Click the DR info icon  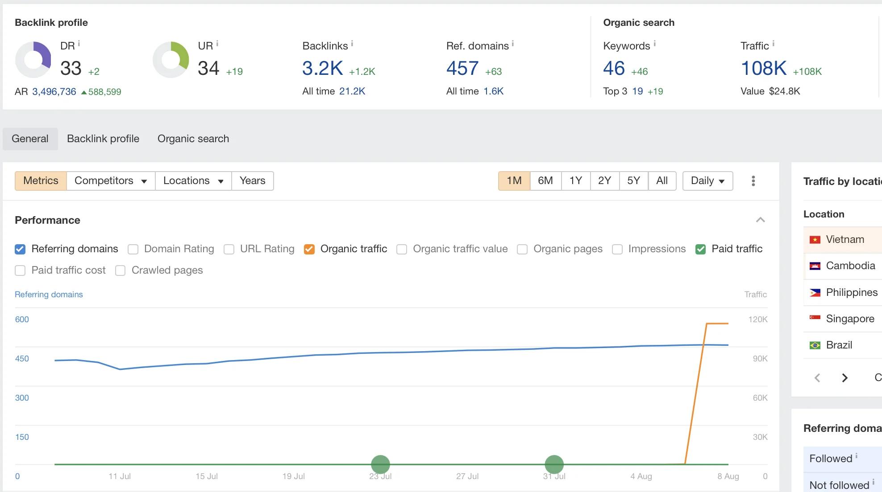[x=79, y=44]
